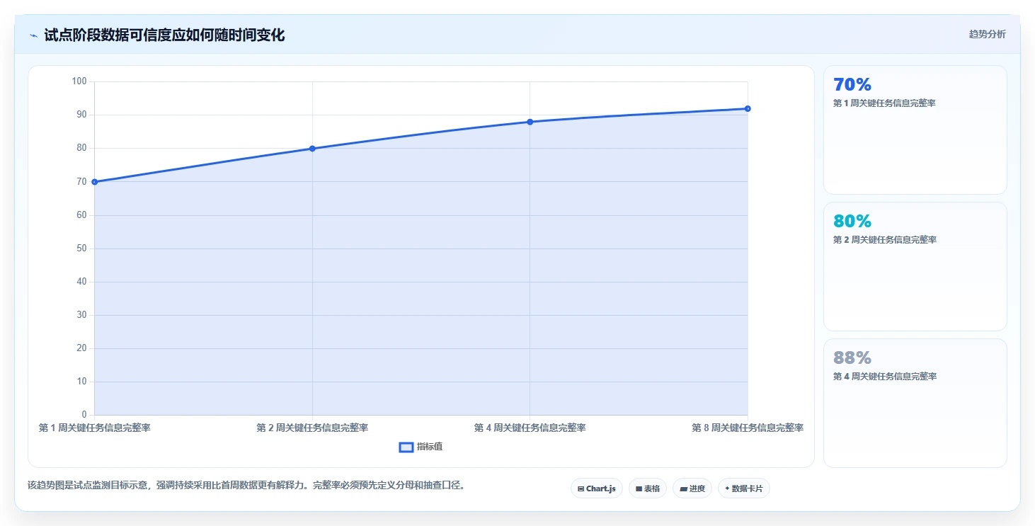Image resolution: width=1035 pixels, height=526 pixels.
Task: Click the week 2 data point at 80
Action: [312, 149]
